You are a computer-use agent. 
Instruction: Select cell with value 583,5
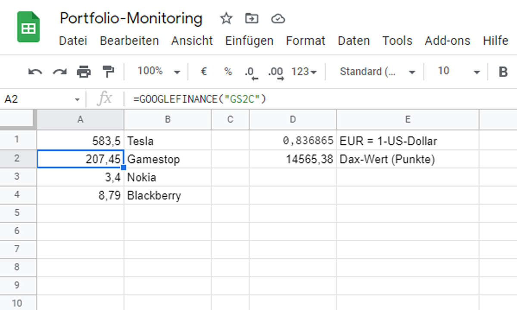pos(80,140)
